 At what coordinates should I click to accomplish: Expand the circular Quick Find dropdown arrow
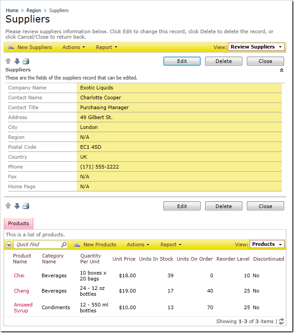(9, 245)
